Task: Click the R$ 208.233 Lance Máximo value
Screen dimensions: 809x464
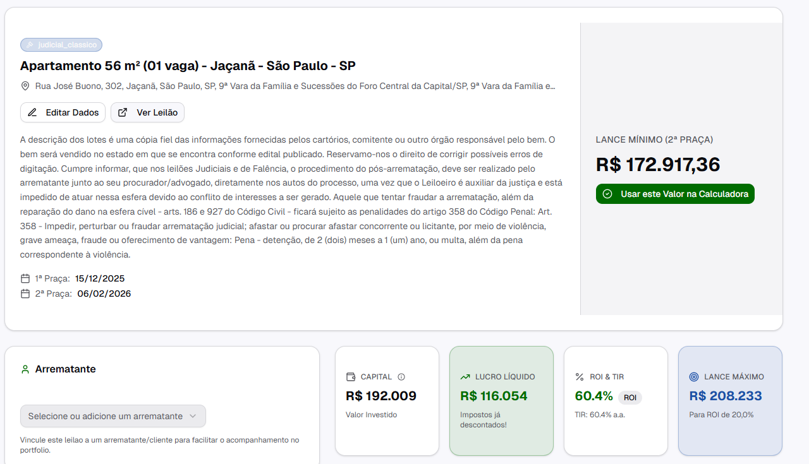Action: click(726, 396)
